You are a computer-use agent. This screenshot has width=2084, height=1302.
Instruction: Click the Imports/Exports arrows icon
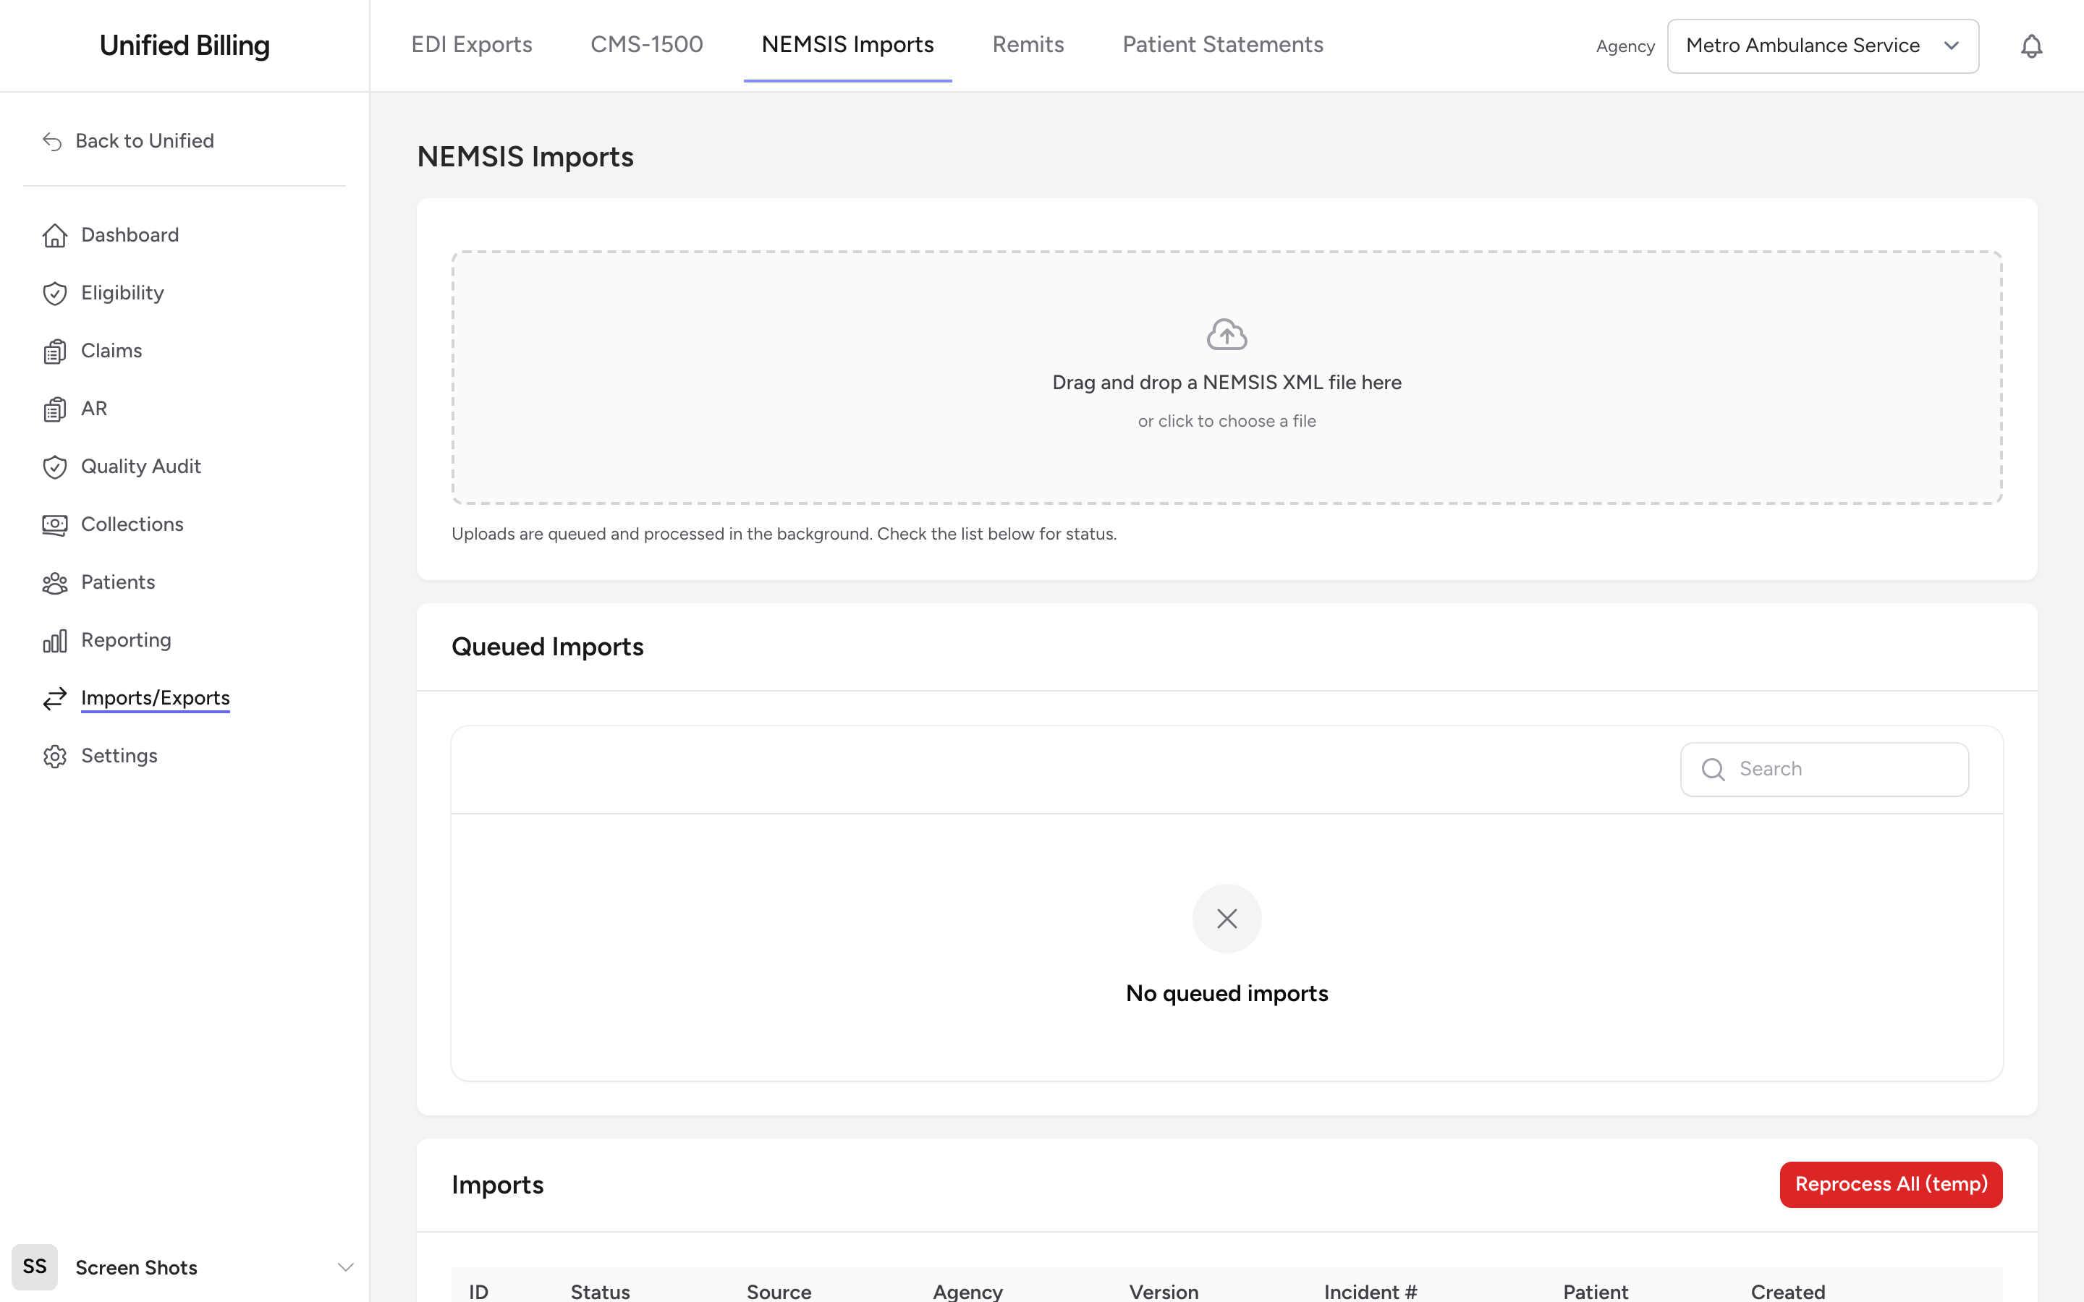point(55,698)
